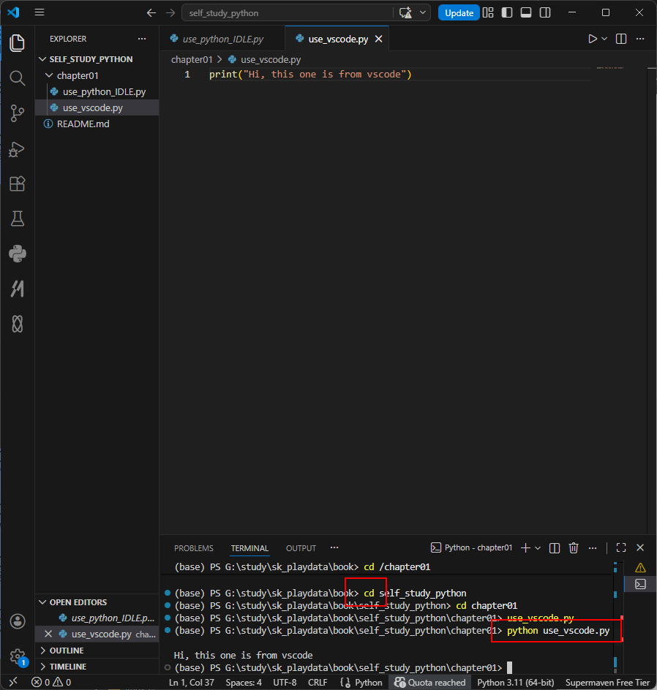Toggle the primary side bar visibility
This screenshot has height=690, width=657.
507,12
